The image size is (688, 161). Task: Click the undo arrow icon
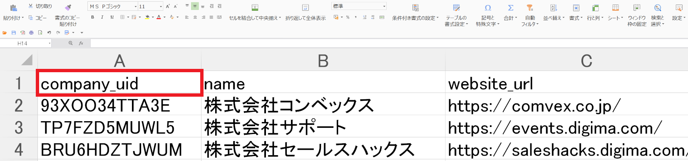49,32
